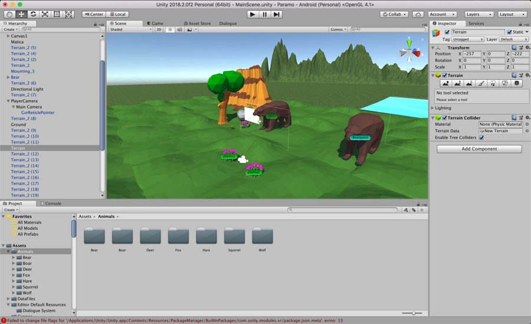The height and width of the screenshot is (324, 531).
Task: Switch to the Console tab
Action: coord(51,204)
